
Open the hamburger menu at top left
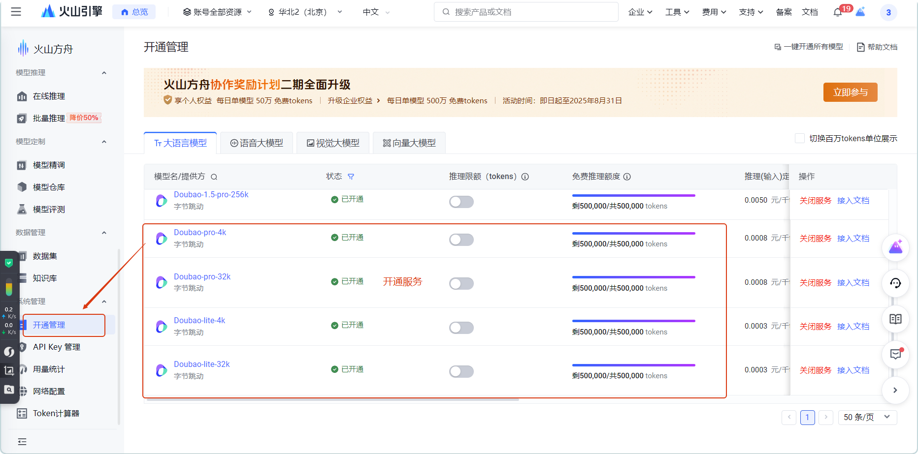coord(16,12)
